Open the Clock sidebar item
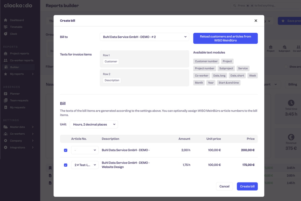301x201 pixels. (13, 34)
